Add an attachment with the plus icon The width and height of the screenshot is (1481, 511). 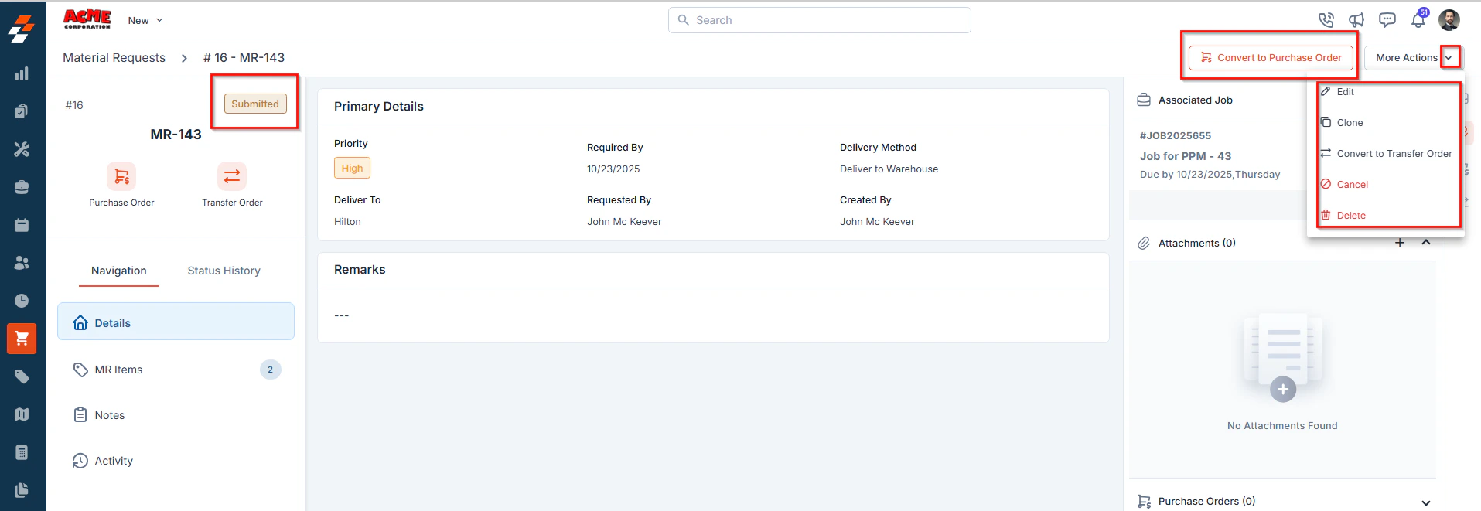coord(1400,243)
